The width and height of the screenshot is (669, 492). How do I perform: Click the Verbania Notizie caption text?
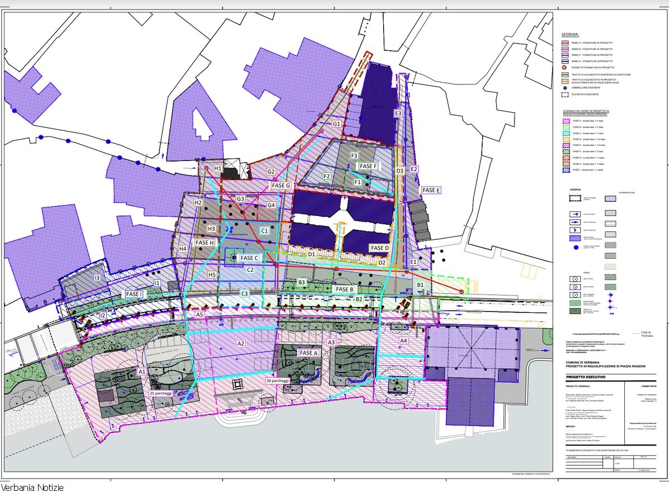click(32, 488)
